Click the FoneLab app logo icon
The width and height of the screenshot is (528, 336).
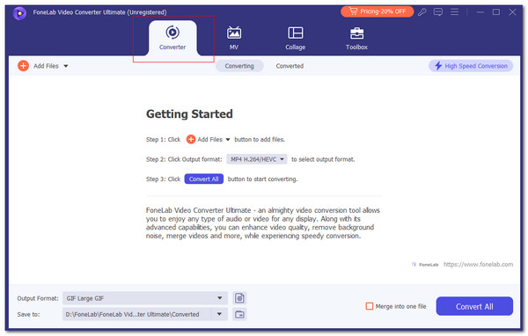[x=19, y=13]
